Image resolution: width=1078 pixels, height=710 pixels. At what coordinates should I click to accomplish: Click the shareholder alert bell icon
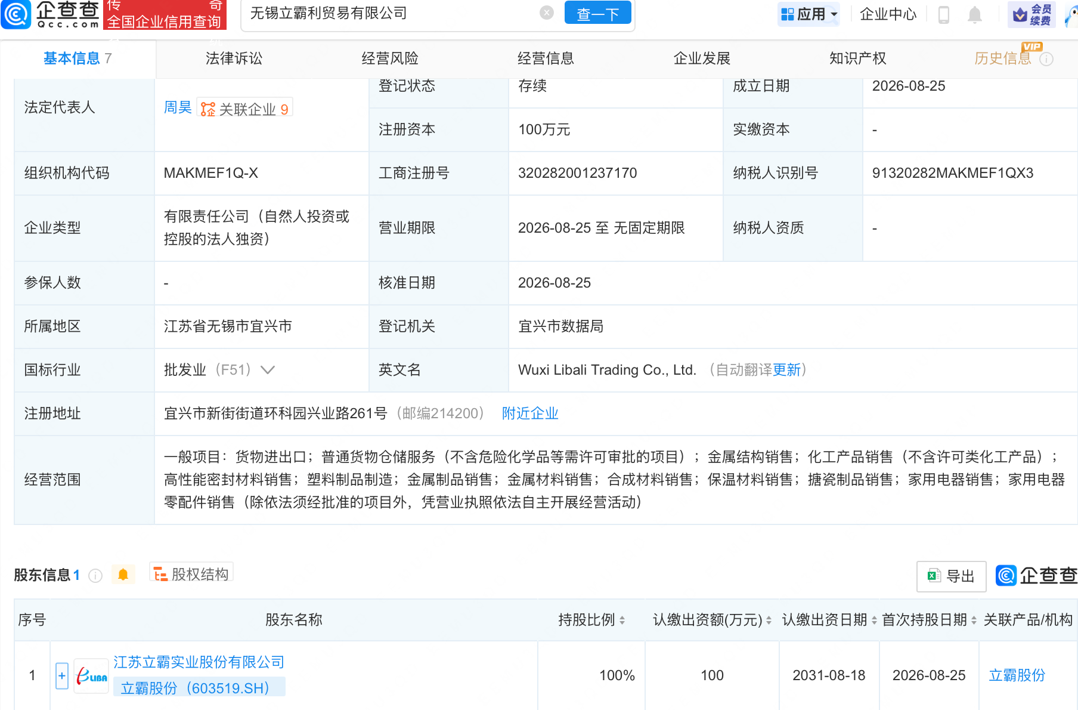(123, 575)
